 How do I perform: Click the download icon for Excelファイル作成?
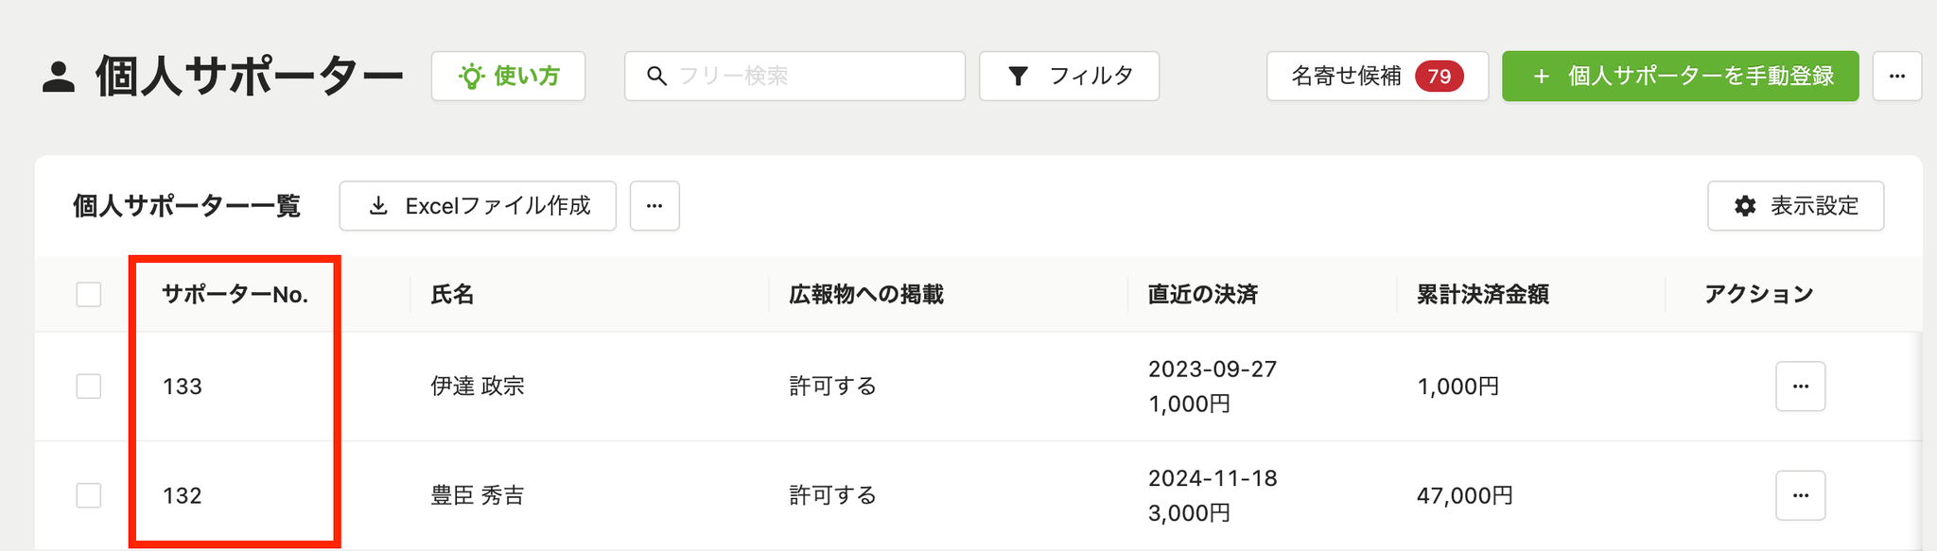(x=378, y=206)
